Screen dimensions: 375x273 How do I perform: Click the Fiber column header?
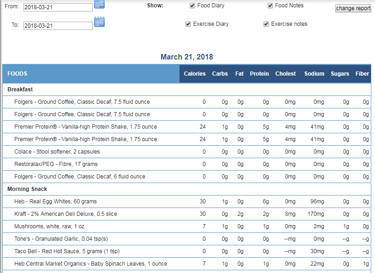click(362, 74)
